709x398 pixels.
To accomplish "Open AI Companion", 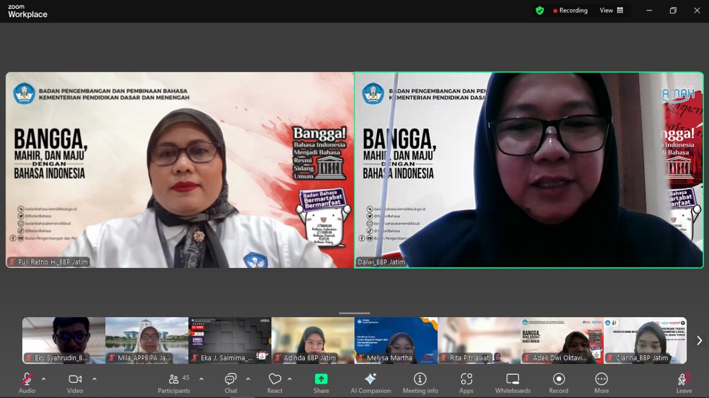I will [371, 383].
